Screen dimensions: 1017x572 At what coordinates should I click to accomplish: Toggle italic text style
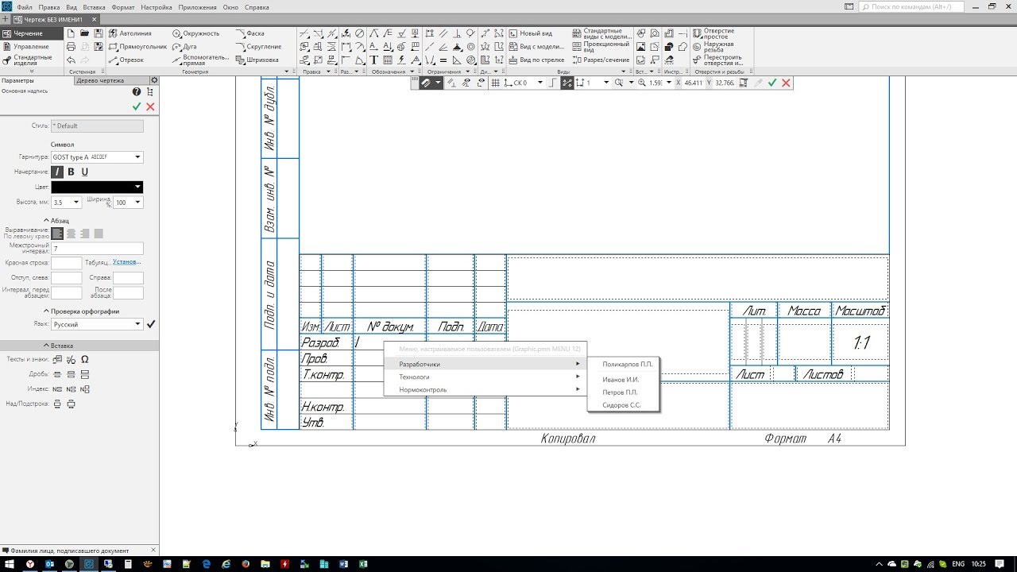click(57, 172)
